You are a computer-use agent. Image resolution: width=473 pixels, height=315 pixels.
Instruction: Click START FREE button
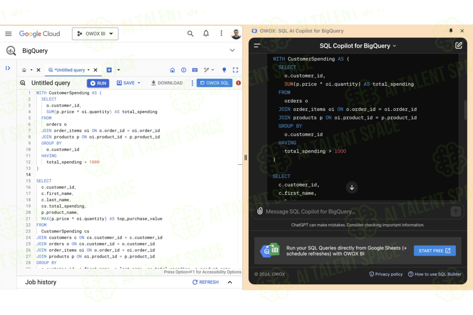point(435,251)
